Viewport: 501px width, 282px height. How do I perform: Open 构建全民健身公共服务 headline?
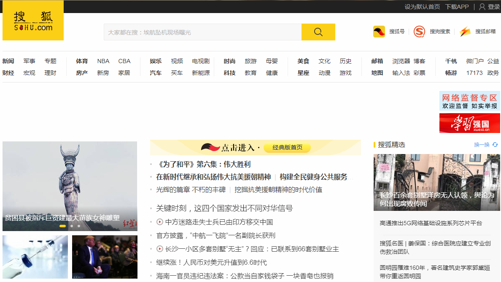313,177
